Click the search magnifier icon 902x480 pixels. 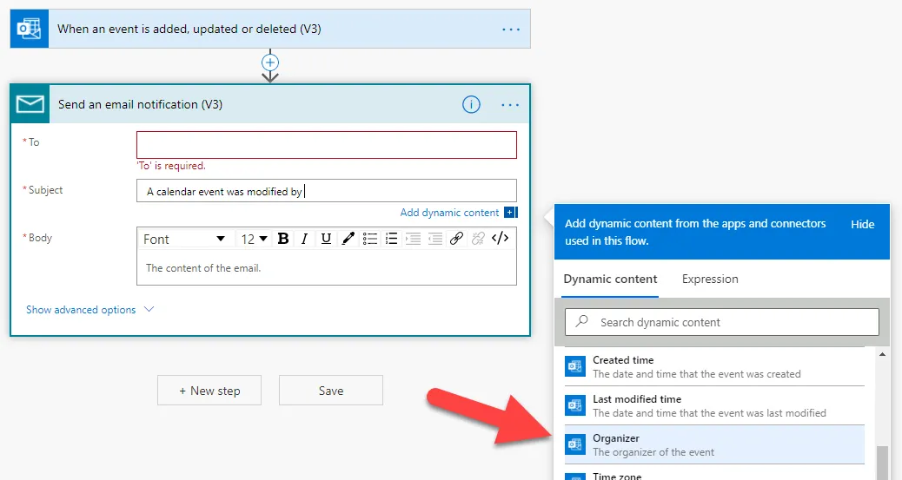coord(582,321)
